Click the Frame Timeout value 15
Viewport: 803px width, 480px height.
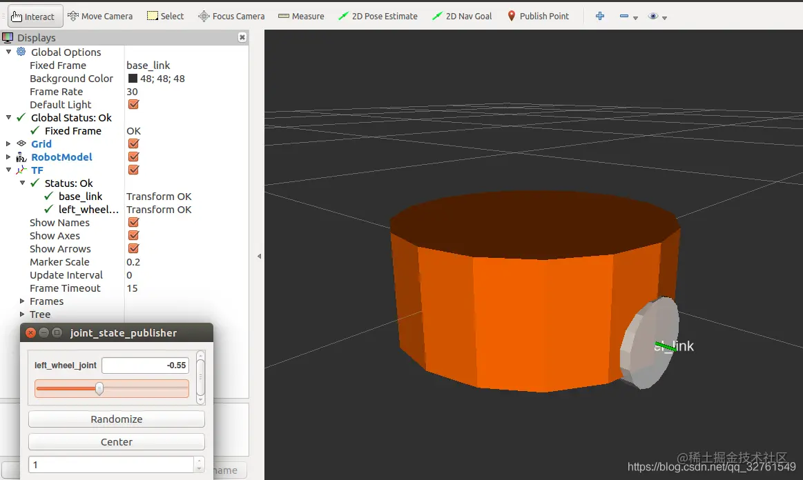pyautogui.click(x=132, y=288)
